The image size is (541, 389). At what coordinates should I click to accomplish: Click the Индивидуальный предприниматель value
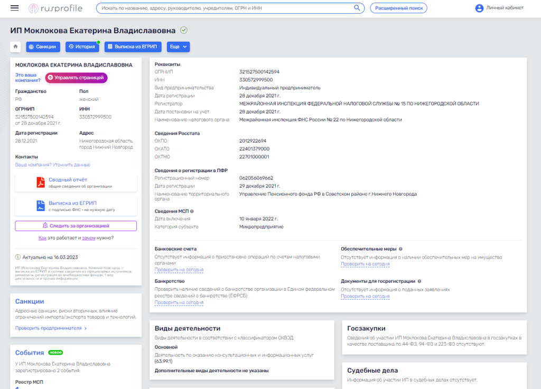280,88
